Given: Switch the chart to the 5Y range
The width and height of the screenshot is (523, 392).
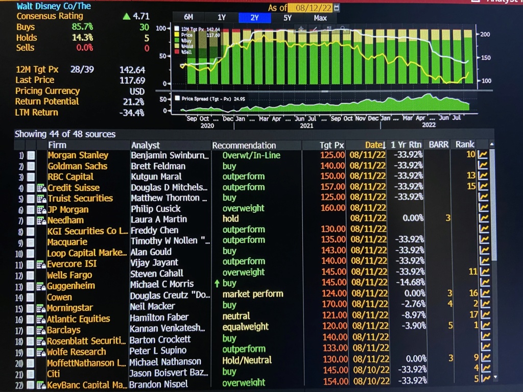Looking at the screenshot, I should [288, 18].
